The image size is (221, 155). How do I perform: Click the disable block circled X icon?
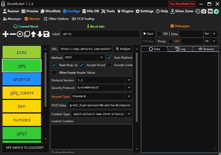[20, 34]
